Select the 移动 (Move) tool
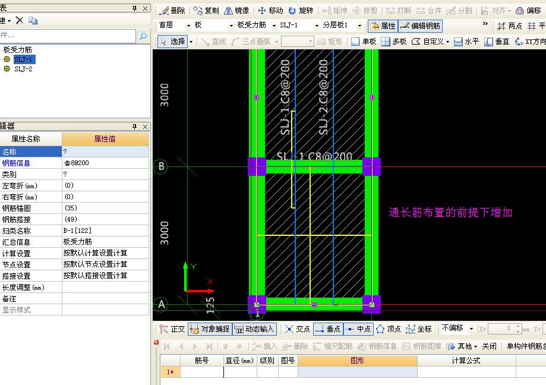The height and width of the screenshot is (385, 546). [270, 11]
